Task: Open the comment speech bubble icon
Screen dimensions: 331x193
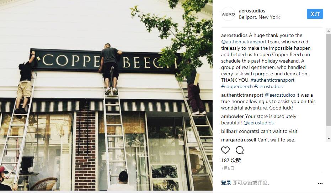Action: pos(240,150)
